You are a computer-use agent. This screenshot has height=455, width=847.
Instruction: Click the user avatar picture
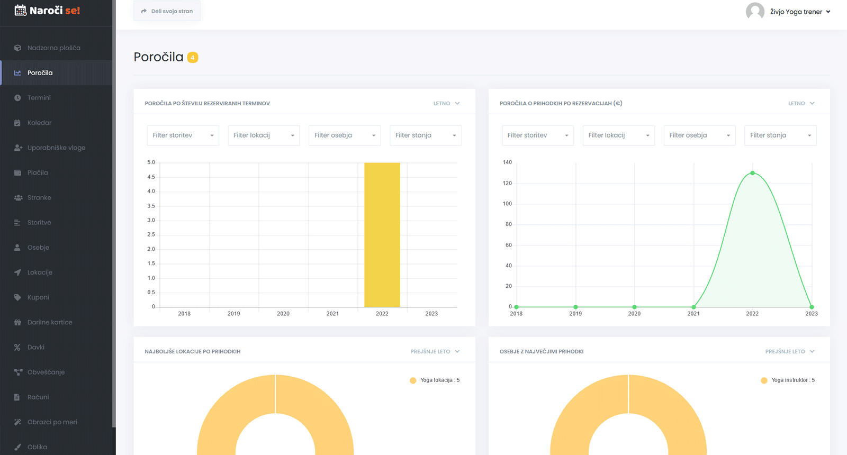(755, 11)
